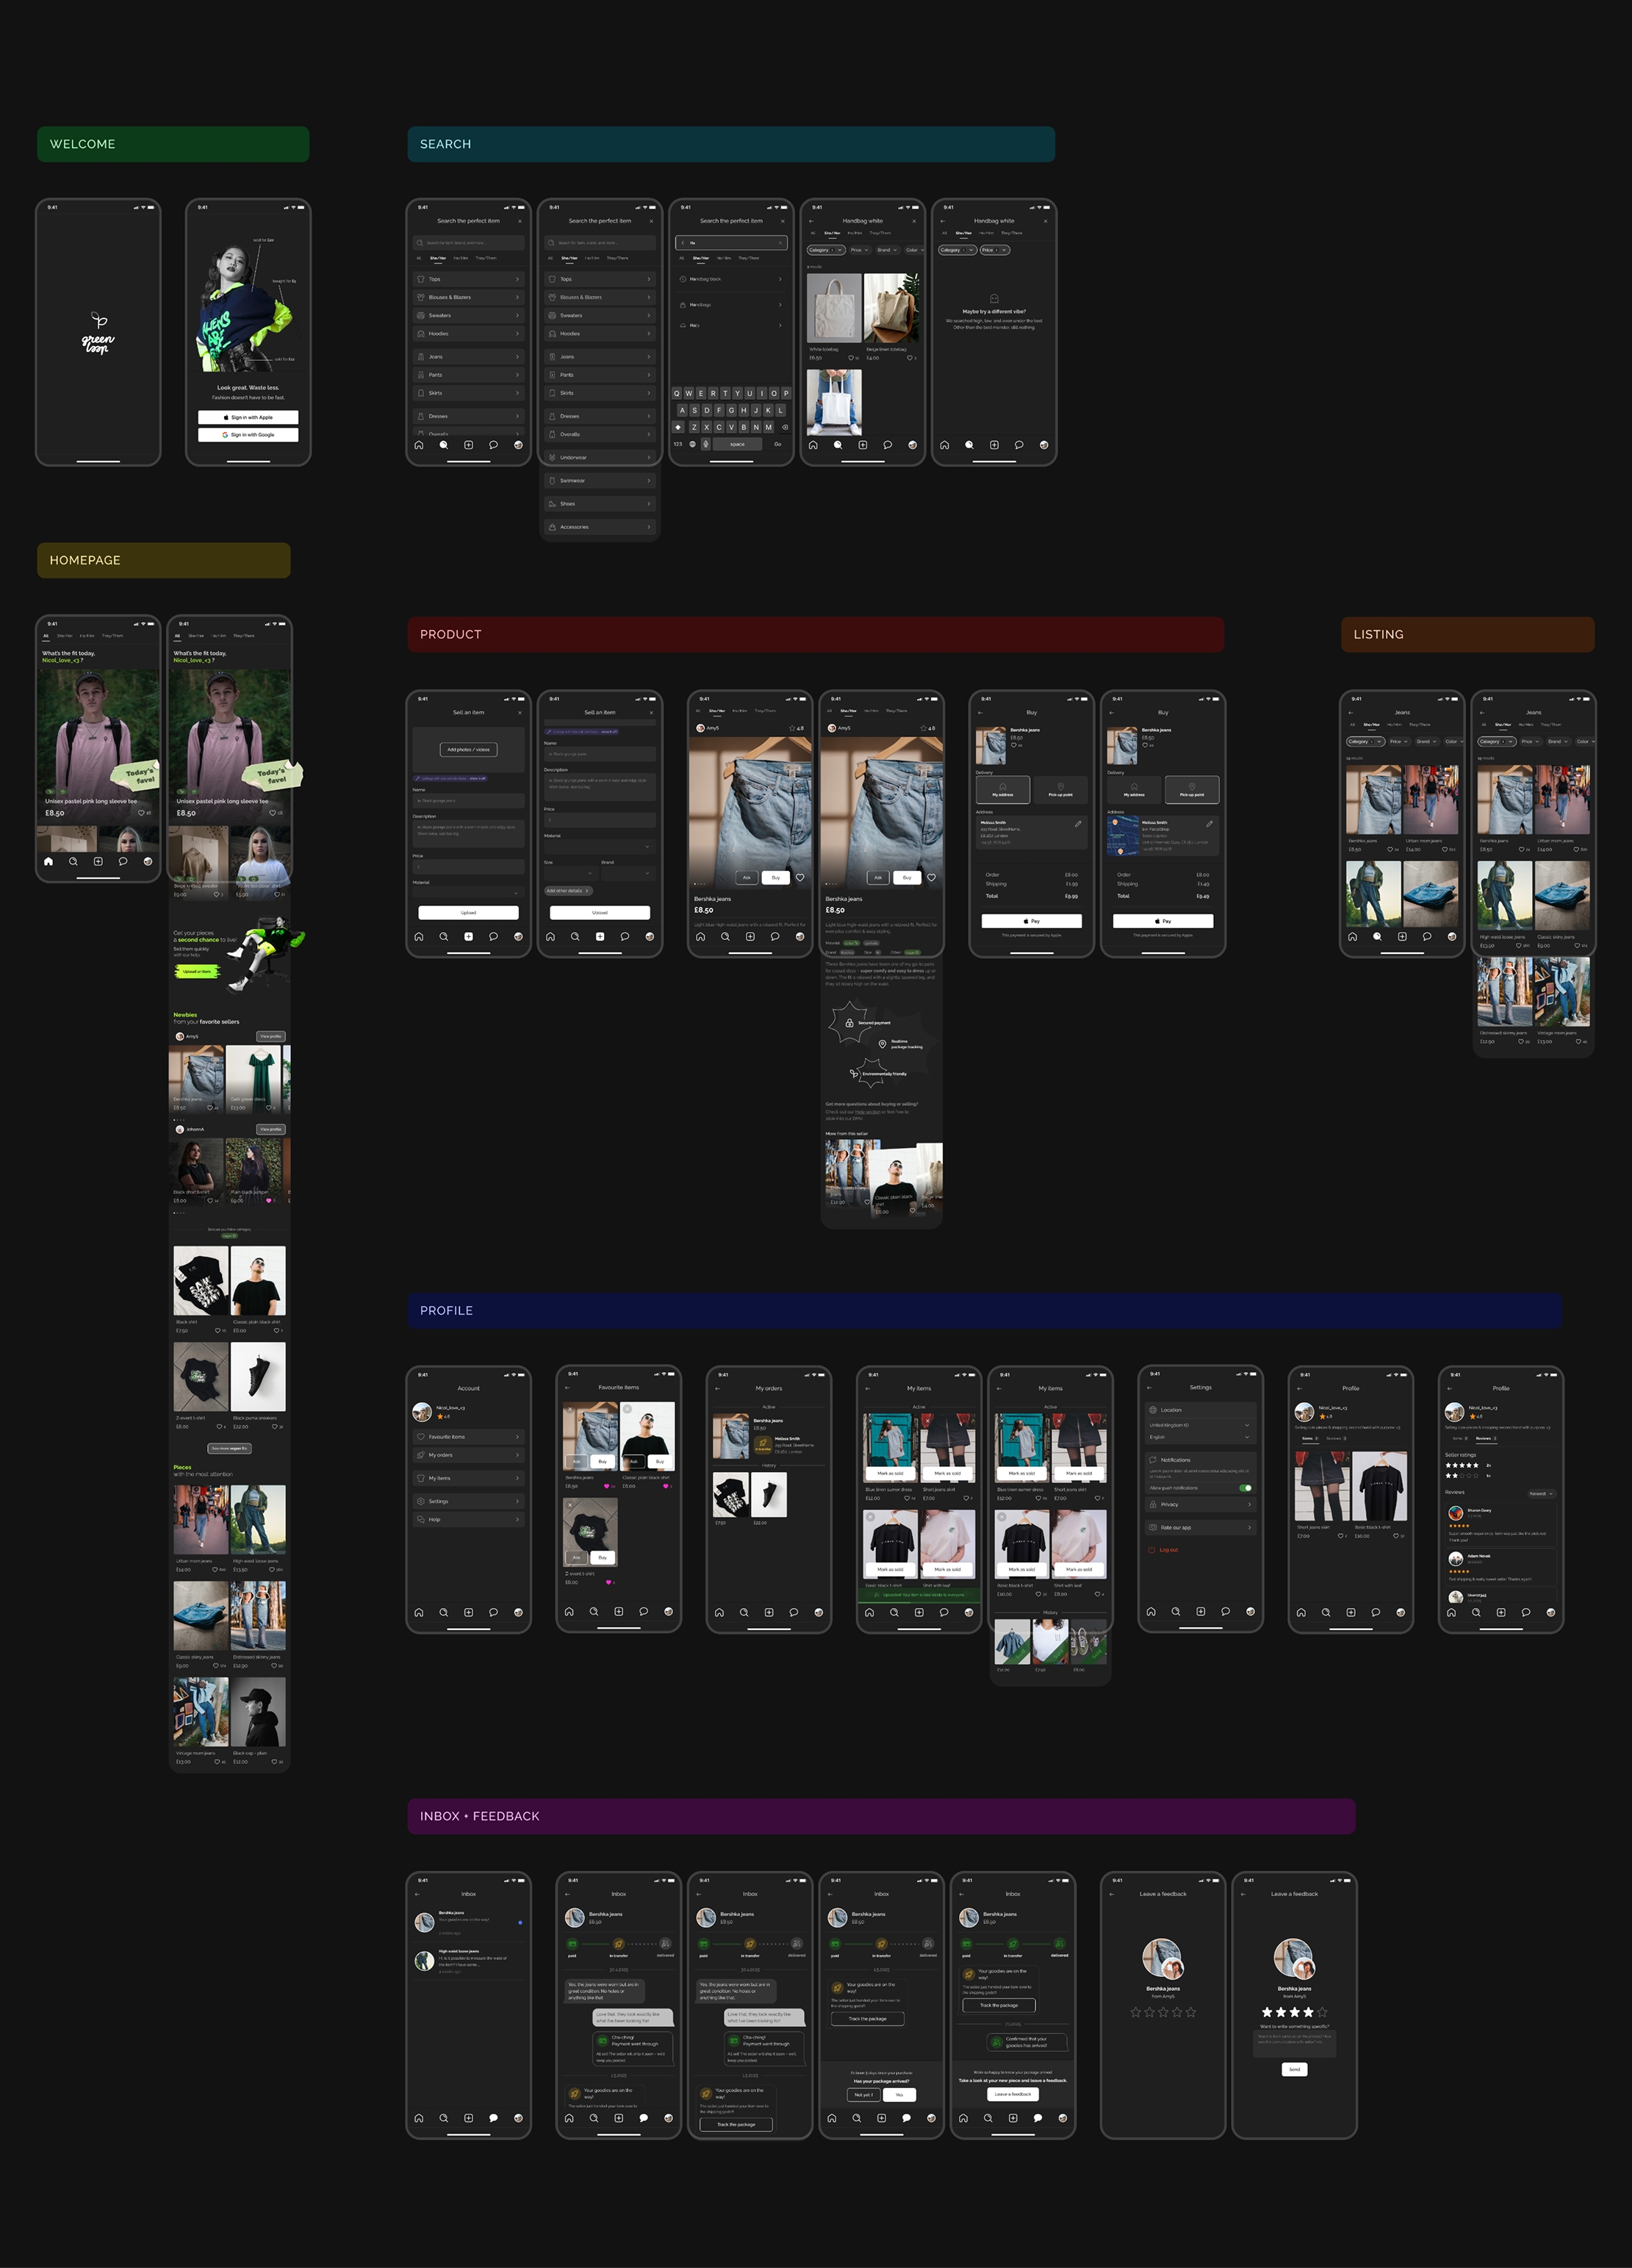Viewport: 1632px width, 2268px height.
Task: Tap the chat bubble icon in the Settings screen nav bar
Action: click(1225, 1611)
